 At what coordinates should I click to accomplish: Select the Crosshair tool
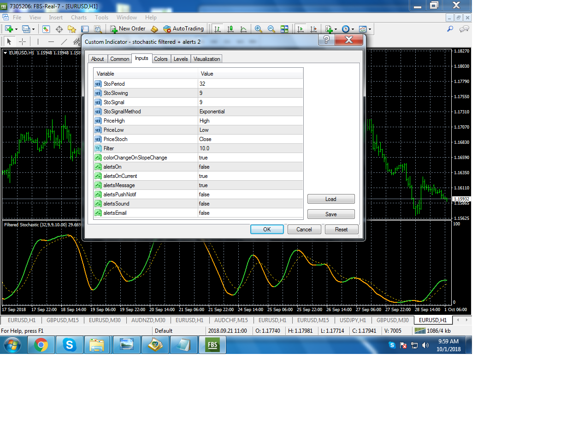click(22, 41)
